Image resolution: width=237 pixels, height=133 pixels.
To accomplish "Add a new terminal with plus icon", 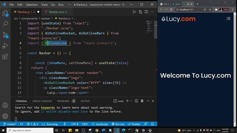I will 127,101.
